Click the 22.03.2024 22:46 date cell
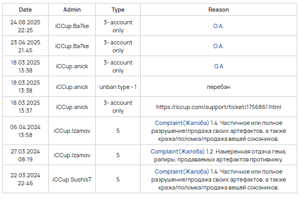Viewport: 301px width, 199px height. (25, 179)
